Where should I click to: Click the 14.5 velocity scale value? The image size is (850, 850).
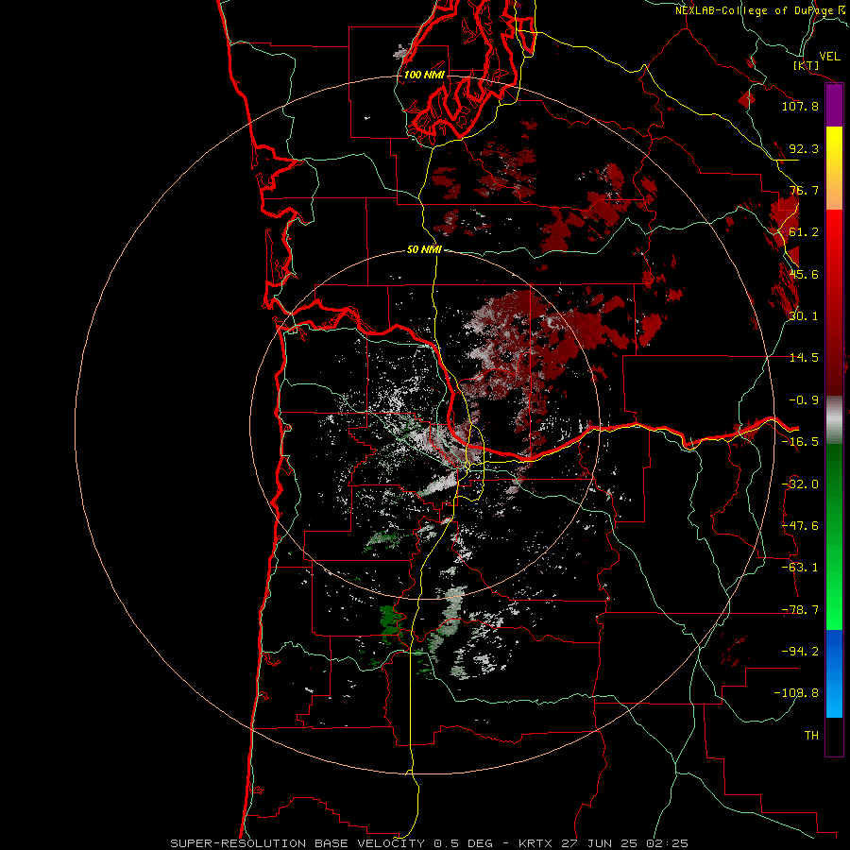[x=804, y=358]
